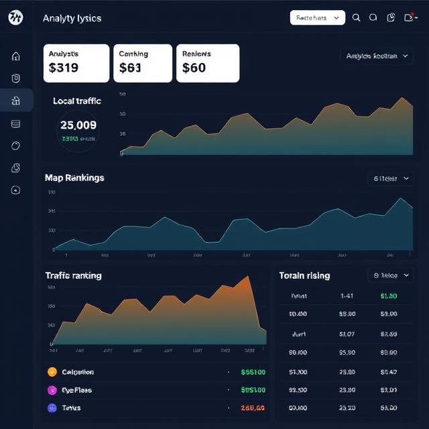Screen dimensions: 429x429
Task: Click the bottom rounded-square sidebar icon
Action: pyautogui.click(x=16, y=190)
